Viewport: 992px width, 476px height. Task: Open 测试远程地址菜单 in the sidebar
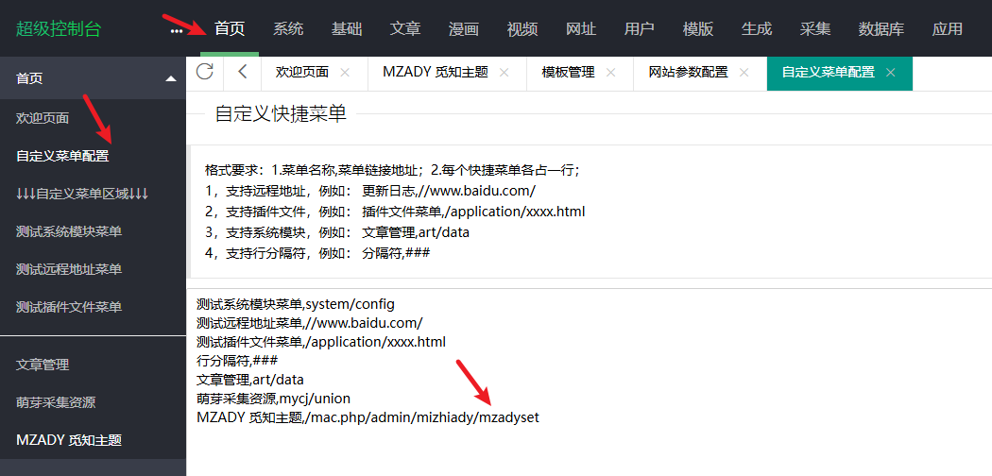click(x=69, y=269)
